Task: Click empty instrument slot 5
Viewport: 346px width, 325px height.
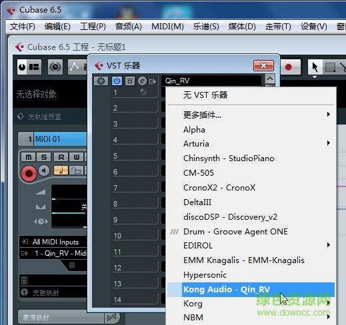Action: 135,155
